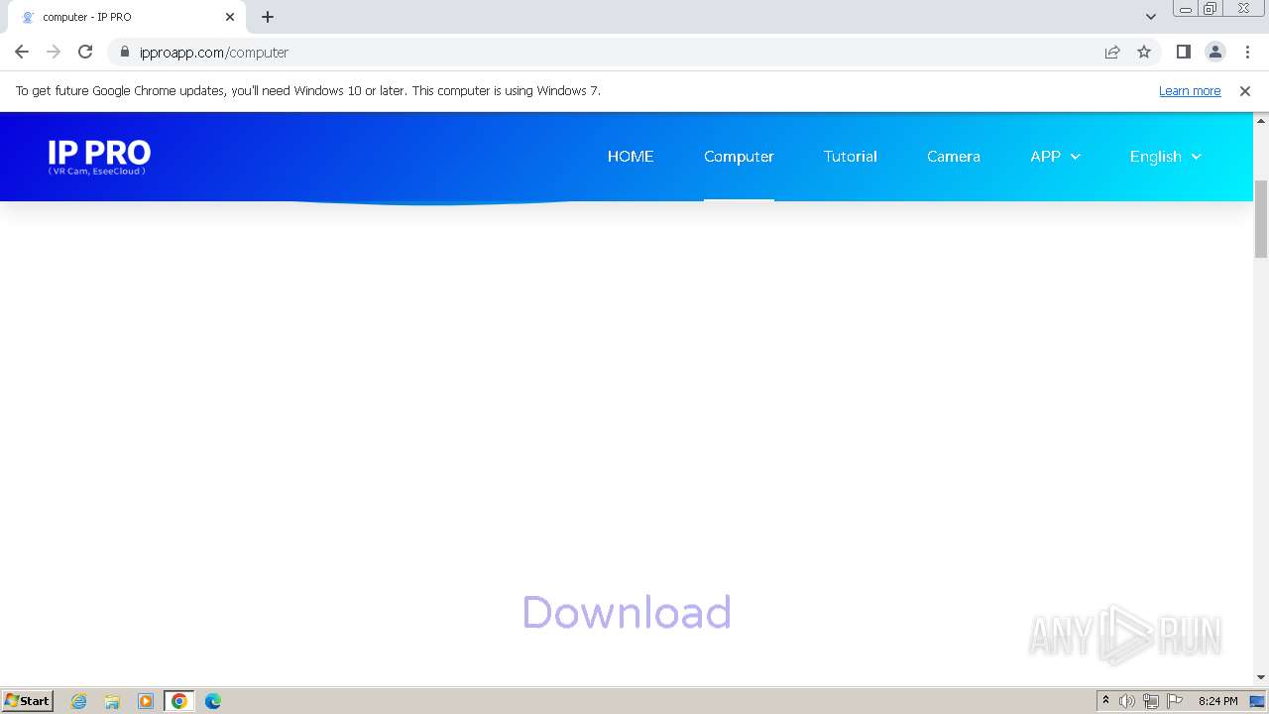
Task: Dismiss the Chrome update notification bar
Action: [x=1245, y=90]
